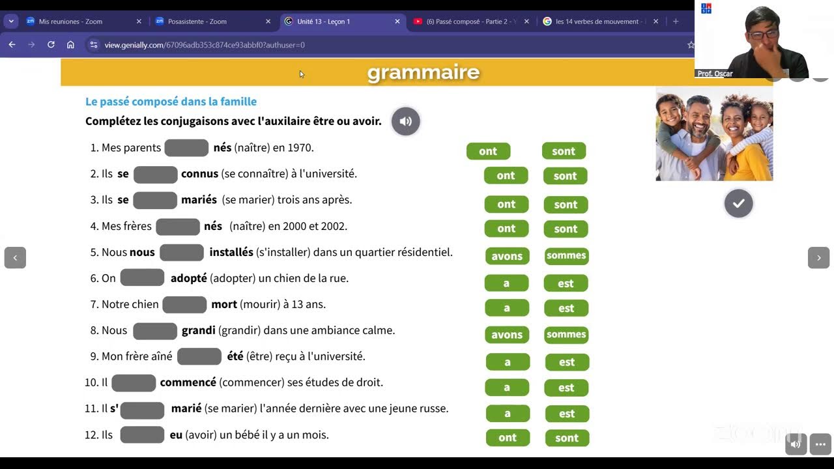Choose 'sont' for sentence 1 Mes parents
Screen dimensions: 834x469
coord(564,151)
